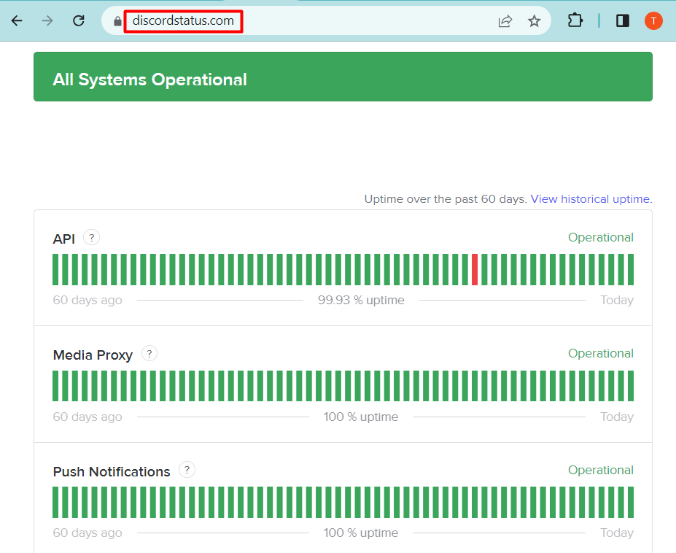The width and height of the screenshot is (676, 553).
Task: Select the API Operational status text
Action: [601, 237]
